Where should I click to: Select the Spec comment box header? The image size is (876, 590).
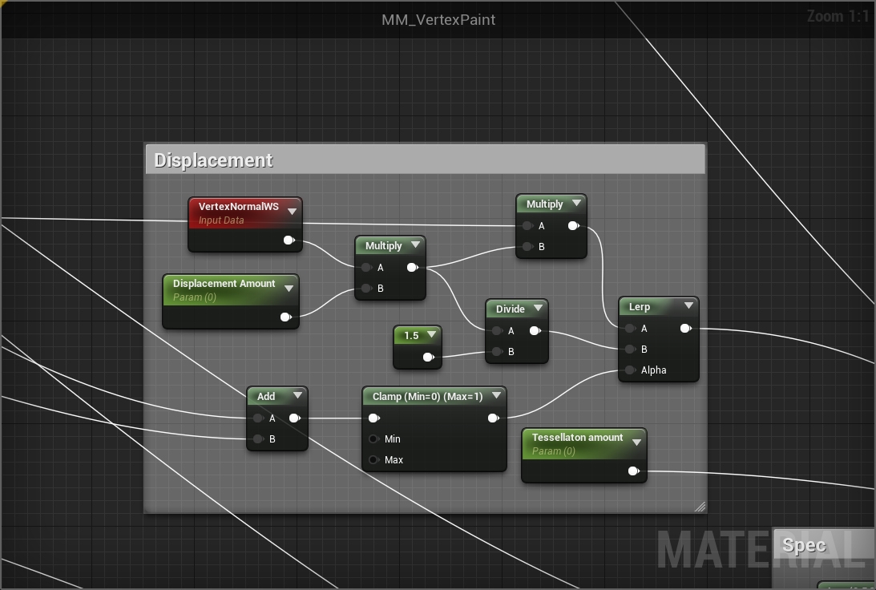point(824,544)
